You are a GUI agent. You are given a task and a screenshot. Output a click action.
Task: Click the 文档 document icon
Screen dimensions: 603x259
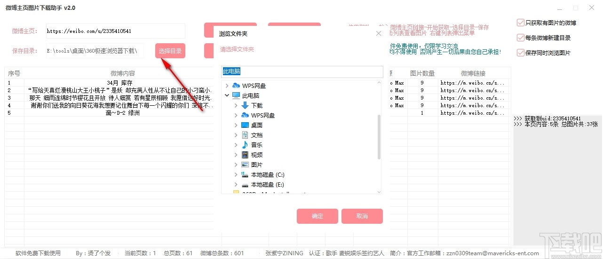(x=245, y=135)
